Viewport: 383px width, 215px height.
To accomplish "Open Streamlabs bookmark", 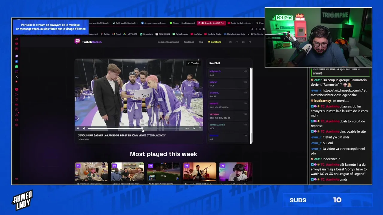I will (x=147, y=34).
